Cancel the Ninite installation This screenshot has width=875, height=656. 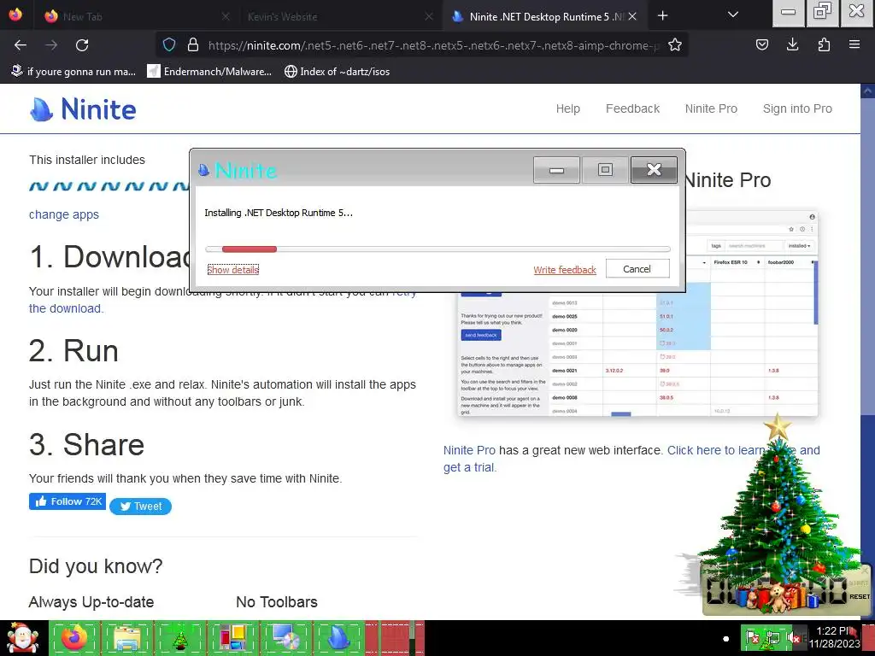(x=637, y=269)
